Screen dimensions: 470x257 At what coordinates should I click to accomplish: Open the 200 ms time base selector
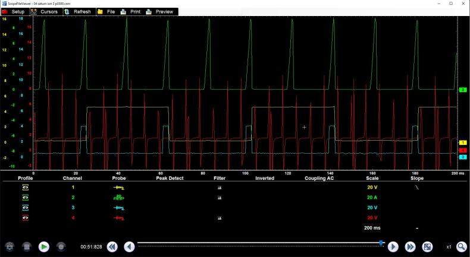pyautogui.click(x=373, y=228)
